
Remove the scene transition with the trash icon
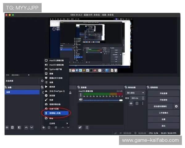[x=137, y=104]
